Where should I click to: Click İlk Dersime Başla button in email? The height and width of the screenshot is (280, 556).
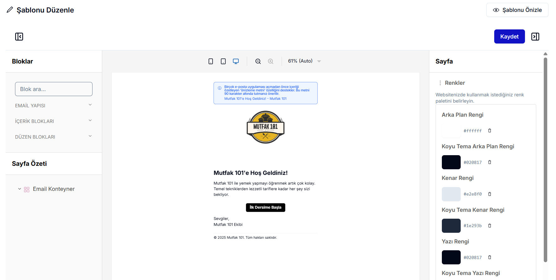265,207
